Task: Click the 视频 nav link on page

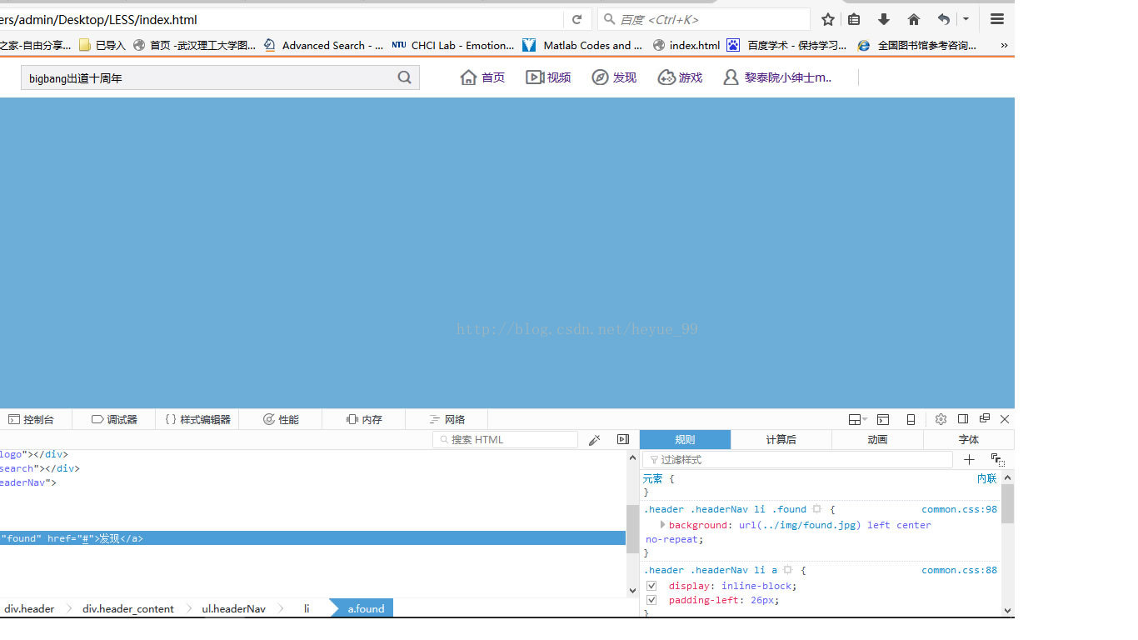Action: pyautogui.click(x=548, y=77)
